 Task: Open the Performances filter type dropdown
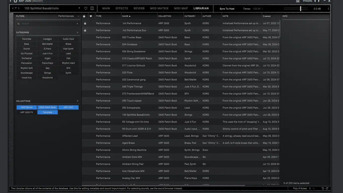click(69, 16)
